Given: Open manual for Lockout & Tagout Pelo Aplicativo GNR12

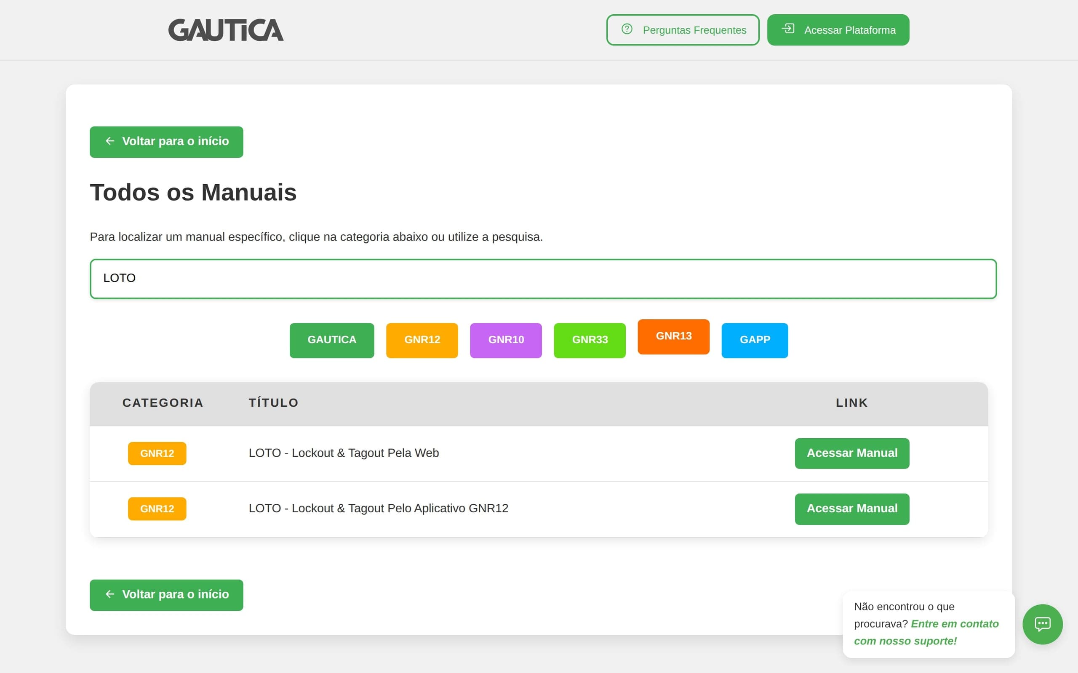Looking at the screenshot, I should [x=852, y=509].
